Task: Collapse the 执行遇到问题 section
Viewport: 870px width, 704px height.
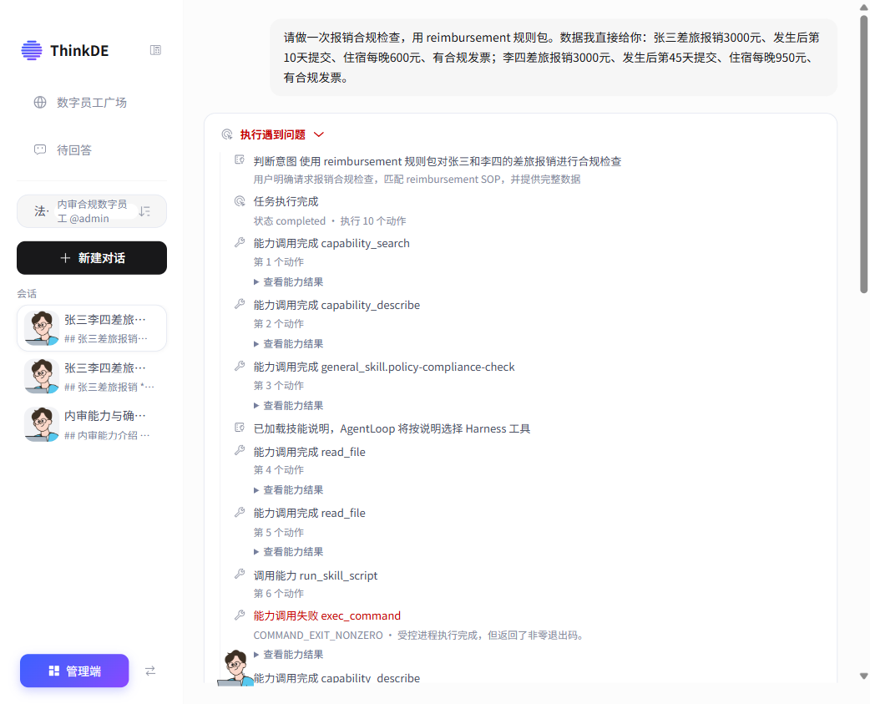Action: coord(318,134)
